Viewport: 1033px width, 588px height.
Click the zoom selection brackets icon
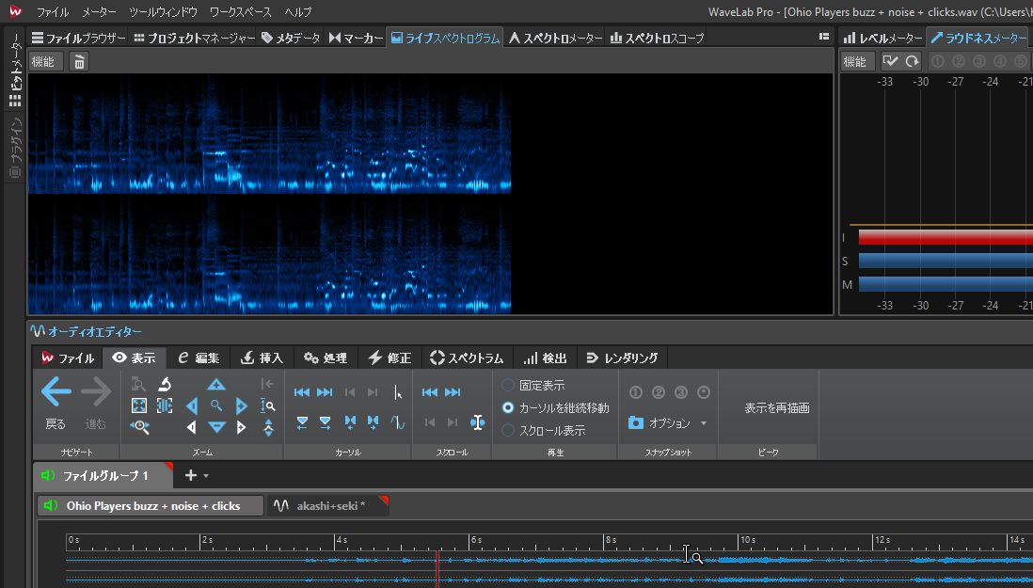164,405
